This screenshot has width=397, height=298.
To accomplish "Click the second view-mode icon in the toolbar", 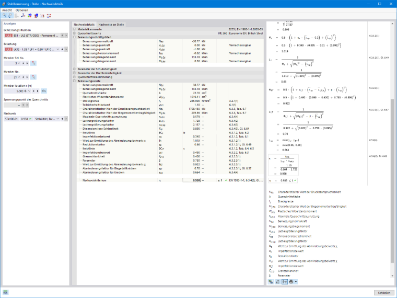I will pyautogui.click(x=10, y=16).
